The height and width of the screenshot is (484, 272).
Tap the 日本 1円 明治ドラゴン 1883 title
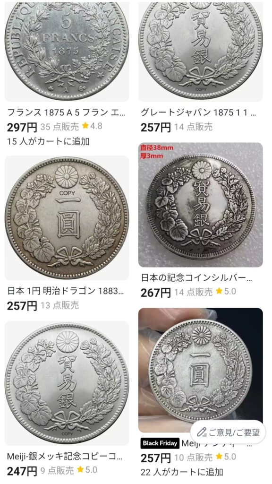click(66, 291)
